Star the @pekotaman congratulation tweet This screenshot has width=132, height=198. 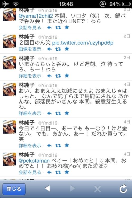click(x=67, y=172)
